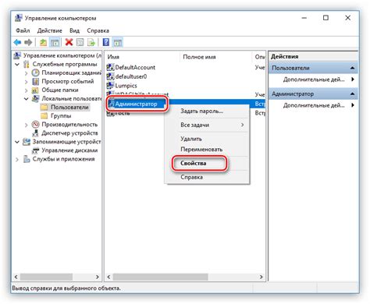Expand Службы и приложения node arrow
The width and height of the screenshot is (370, 304).
tap(17, 159)
